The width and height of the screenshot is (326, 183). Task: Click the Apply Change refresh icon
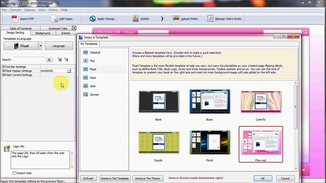click(93, 19)
